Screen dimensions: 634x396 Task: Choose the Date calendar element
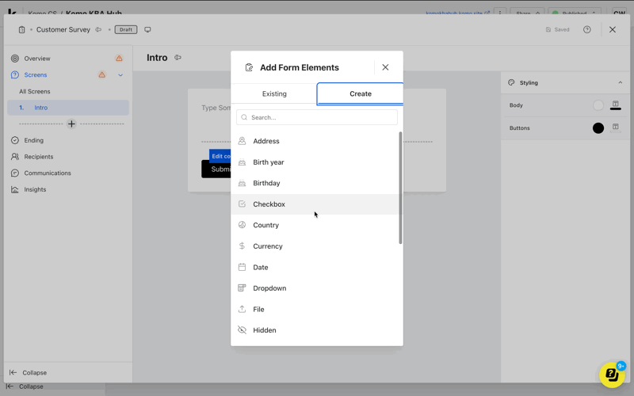click(261, 268)
